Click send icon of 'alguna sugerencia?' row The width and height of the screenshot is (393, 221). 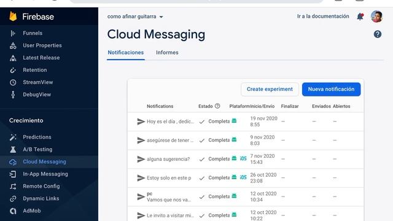tap(141, 159)
